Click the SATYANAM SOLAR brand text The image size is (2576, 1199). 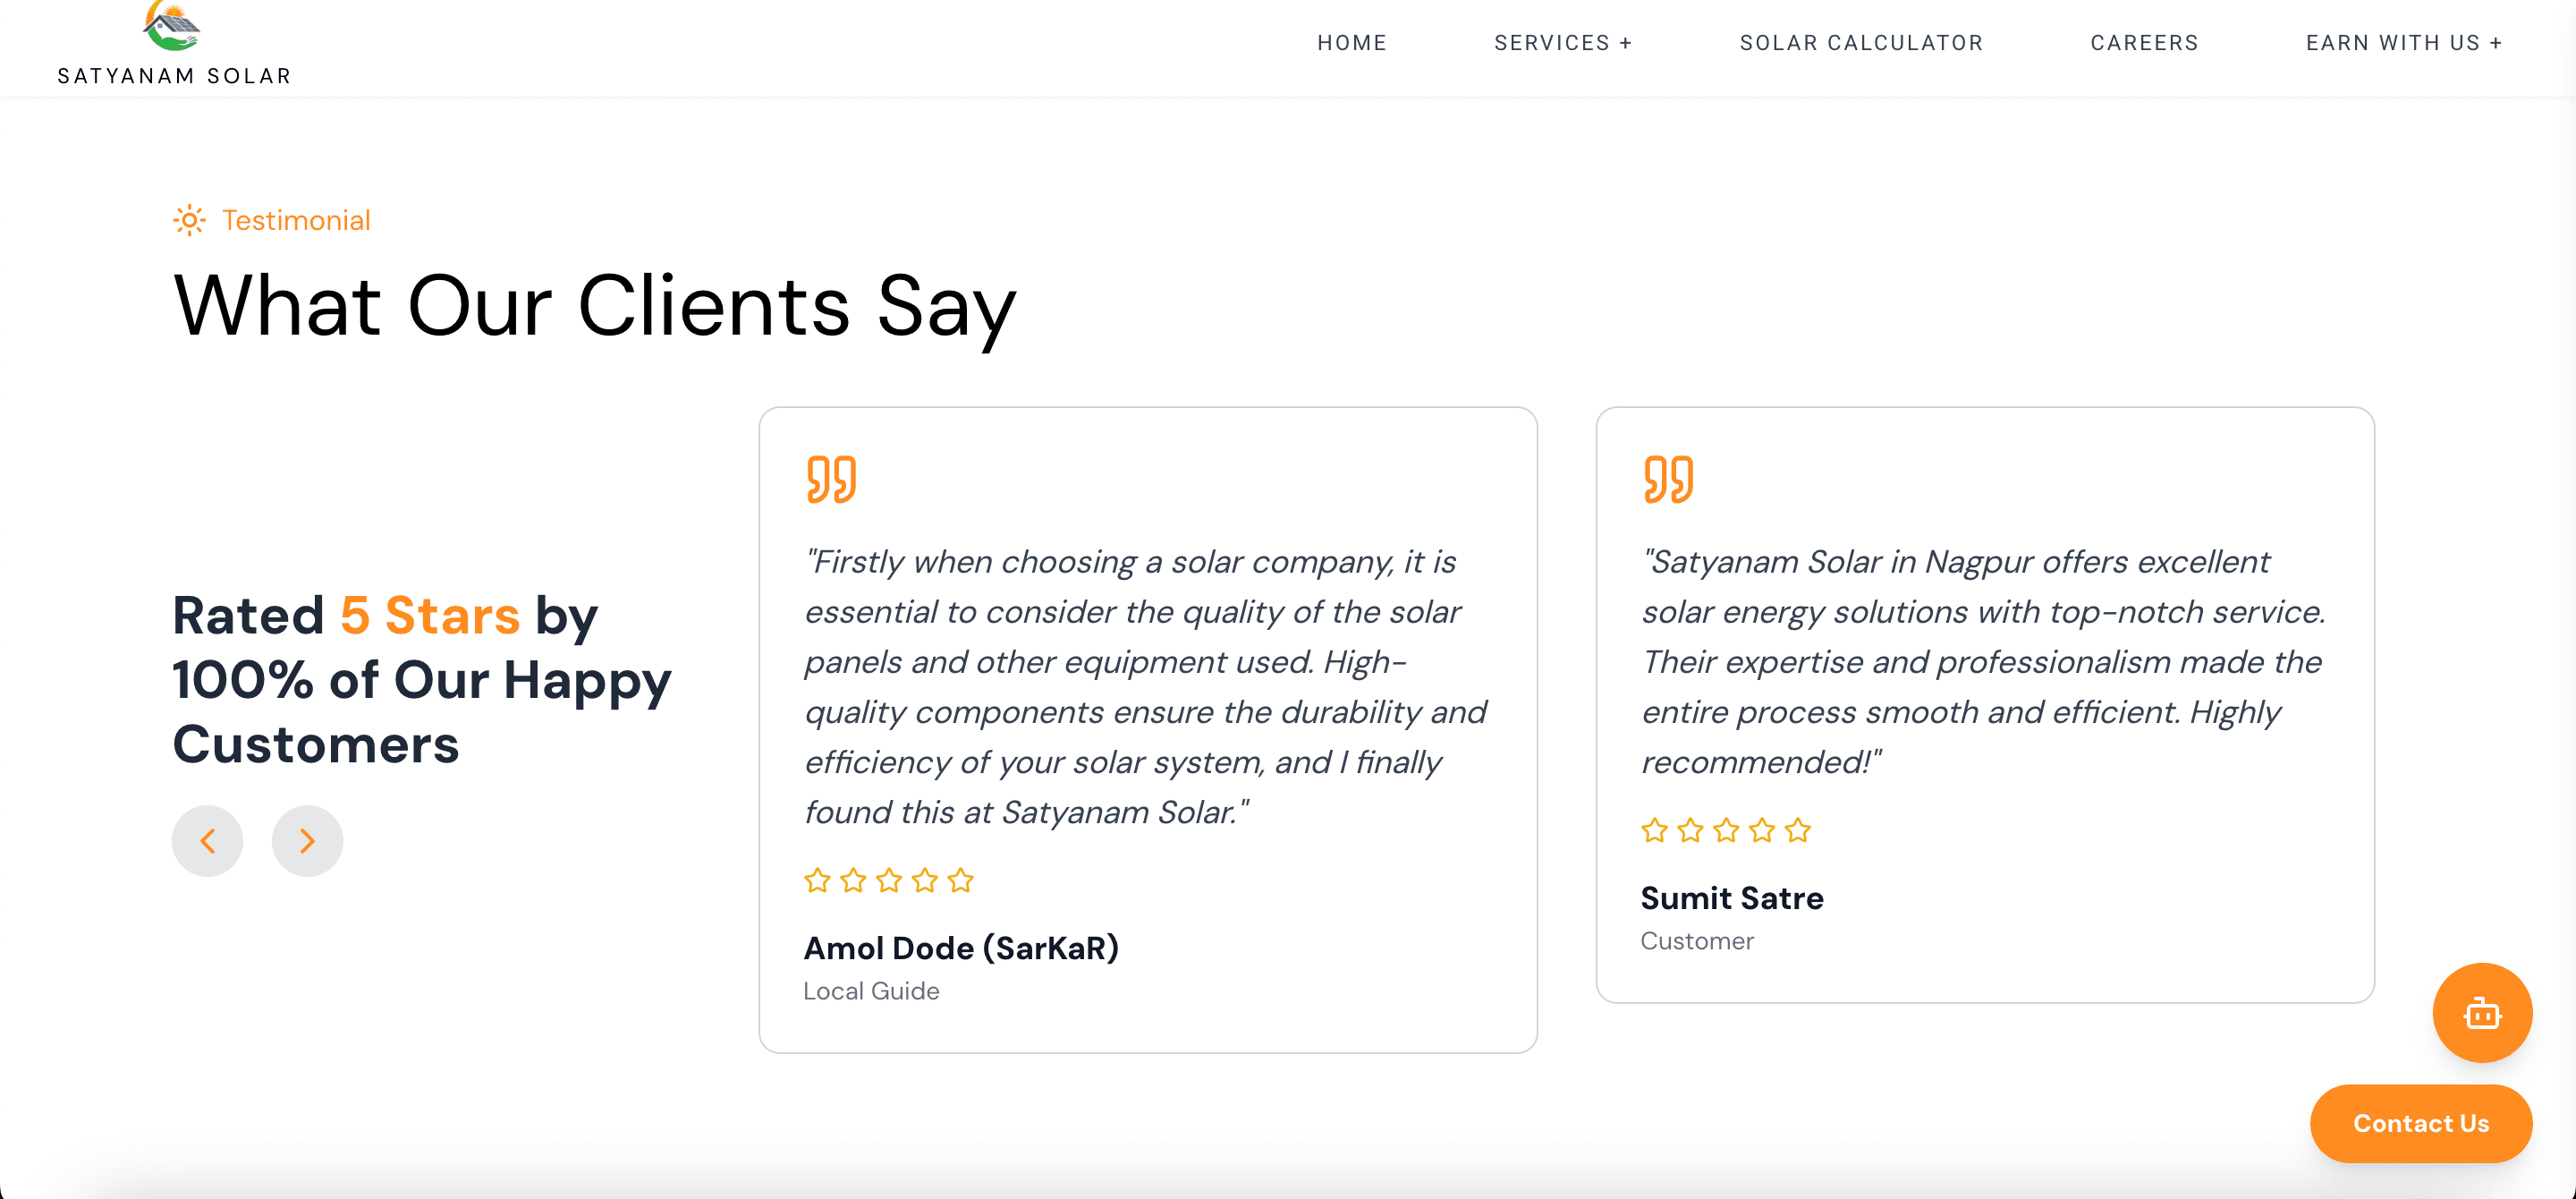174,76
